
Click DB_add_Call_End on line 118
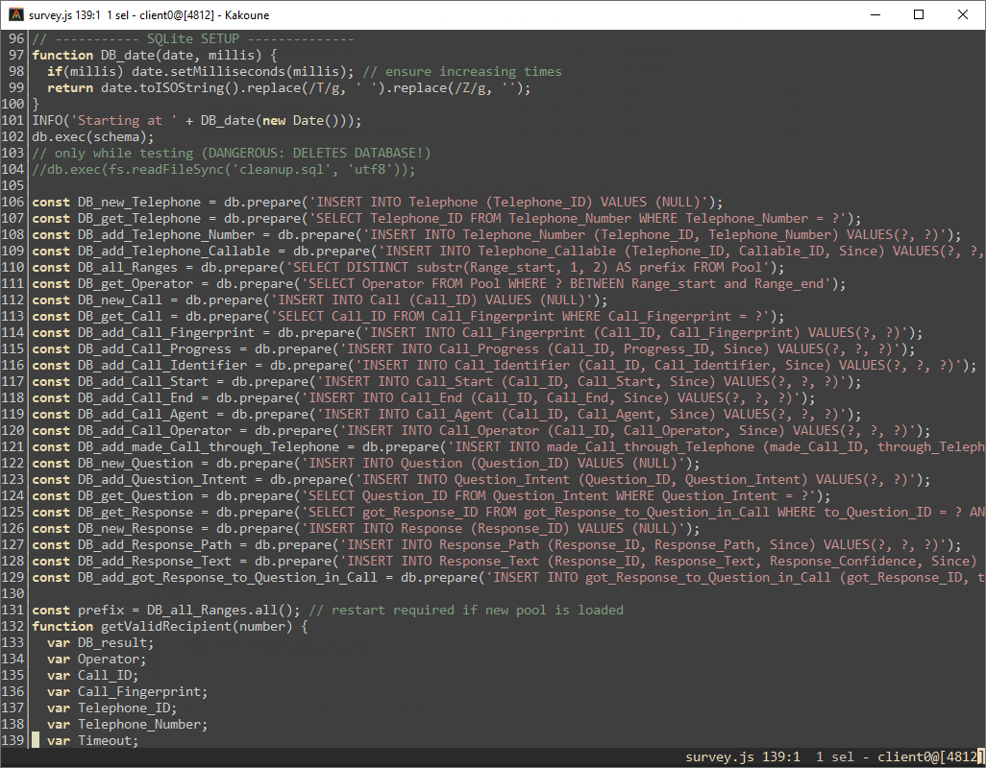[x=136, y=398]
